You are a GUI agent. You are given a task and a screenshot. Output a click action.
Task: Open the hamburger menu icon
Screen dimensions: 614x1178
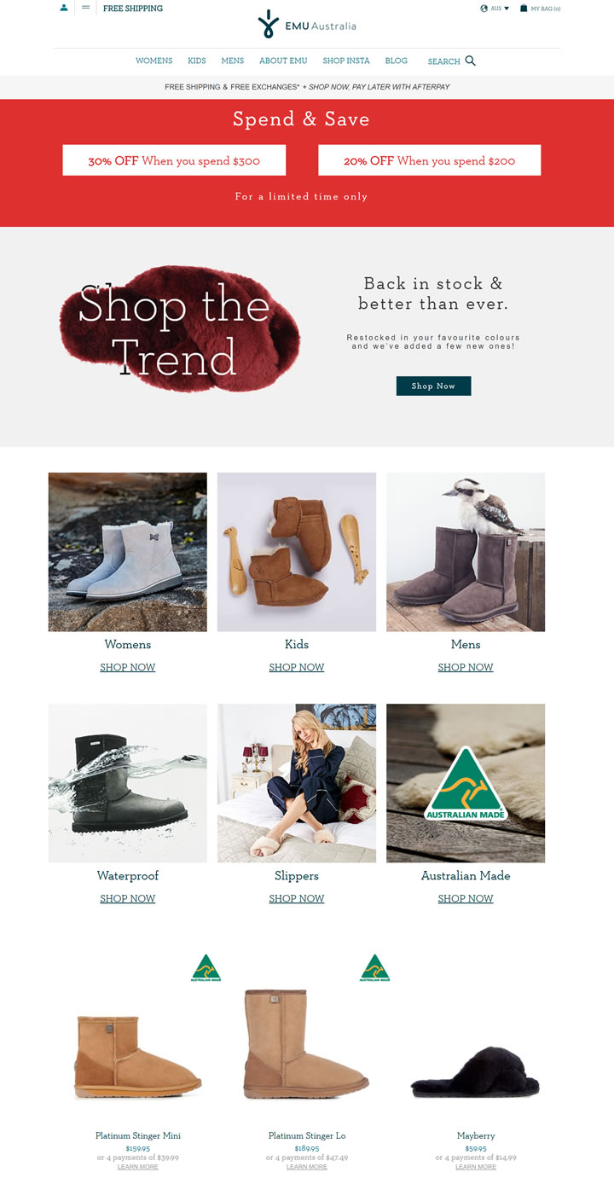tap(86, 8)
